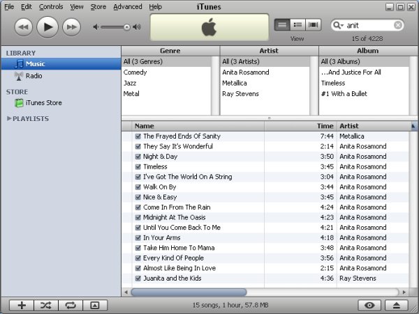
Task: Clear the search field with X button
Action: tap(398, 25)
